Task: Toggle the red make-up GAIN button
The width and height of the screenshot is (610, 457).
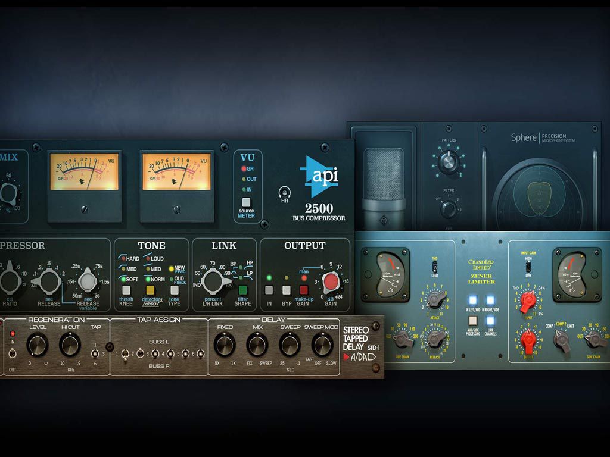Action: point(304,290)
